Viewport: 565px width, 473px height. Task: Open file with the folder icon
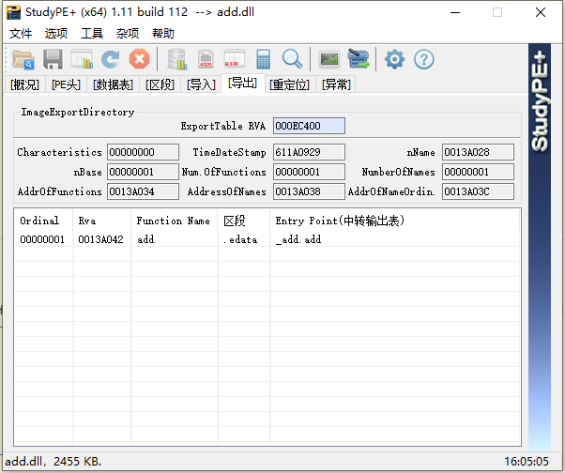click(23, 59)
